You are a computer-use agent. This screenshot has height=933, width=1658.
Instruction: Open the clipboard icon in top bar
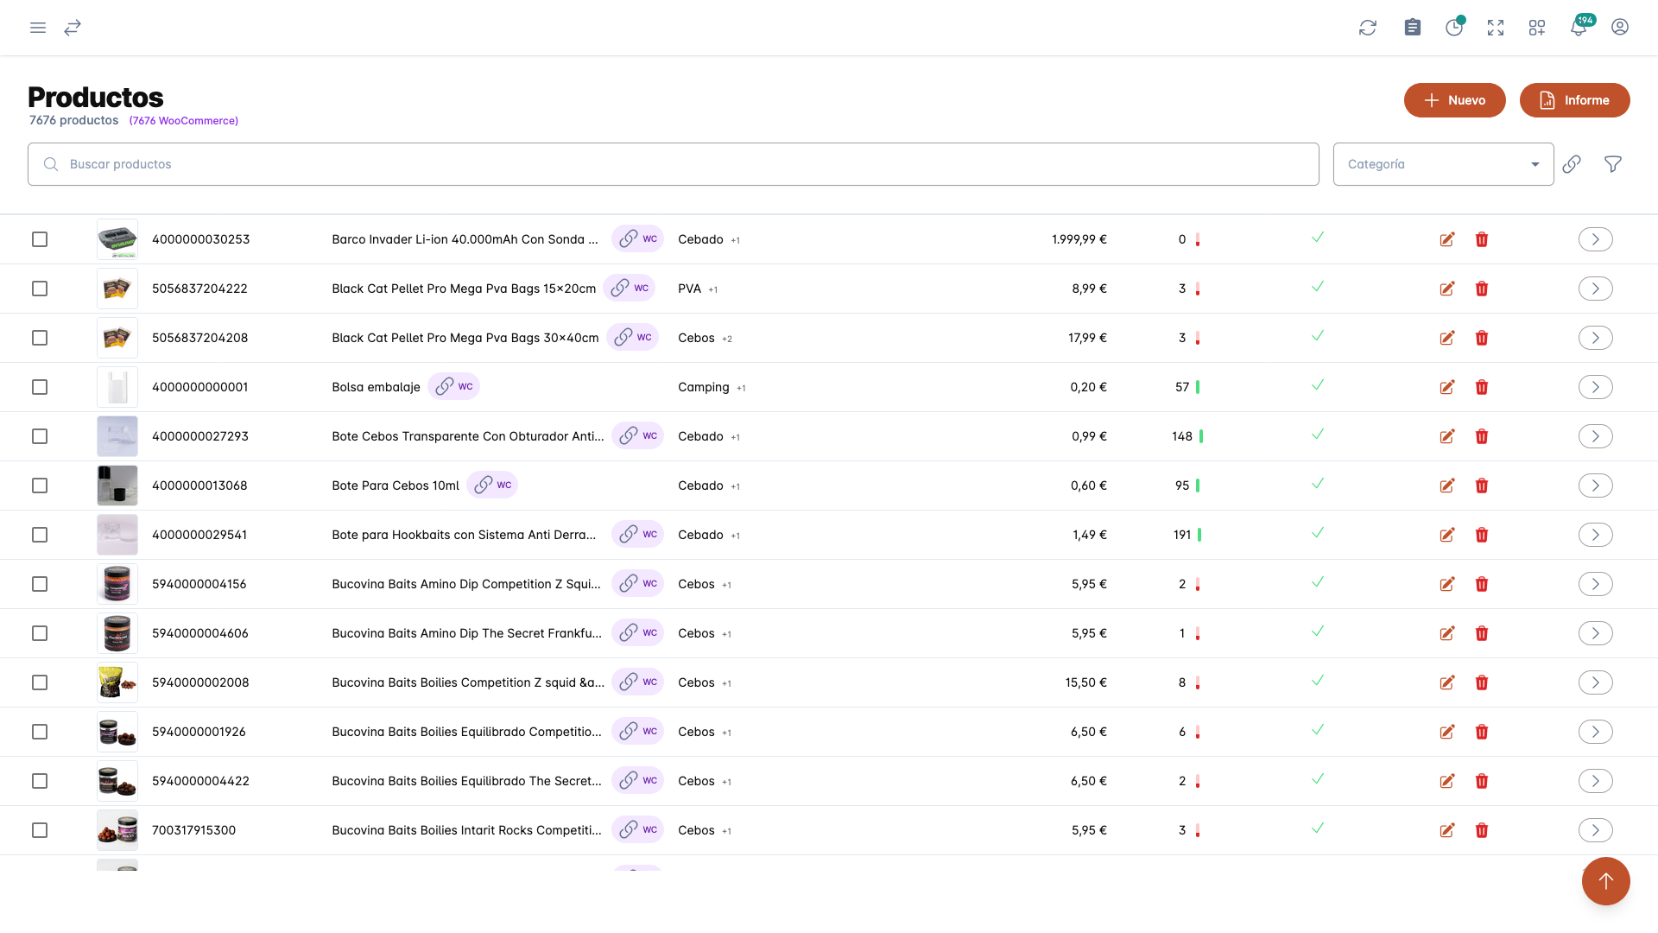pyautogui.click(x=1413, y=28)
